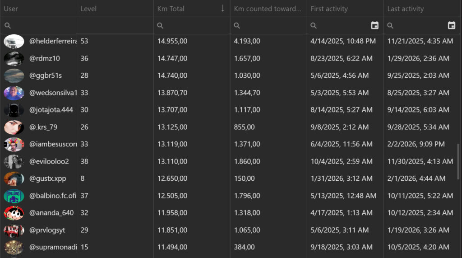
Task: Click the @jotajota.444 Batman avatar
Action: tap(14, 110)
